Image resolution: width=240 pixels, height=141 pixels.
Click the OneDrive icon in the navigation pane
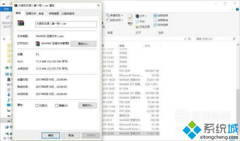(7, 67)
